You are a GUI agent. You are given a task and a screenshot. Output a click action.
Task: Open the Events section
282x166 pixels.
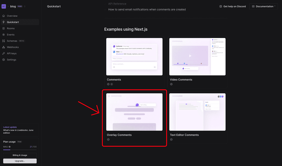coord(20,35)
